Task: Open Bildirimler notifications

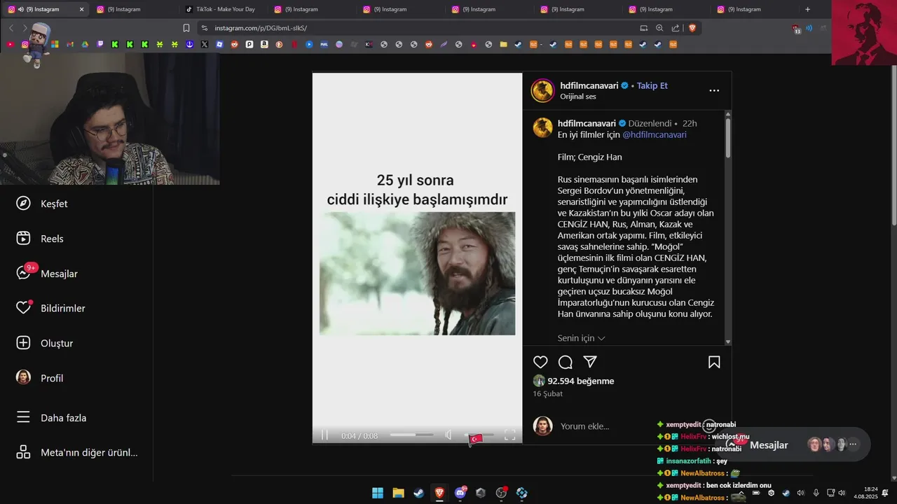Action: (x=50, y=308)
